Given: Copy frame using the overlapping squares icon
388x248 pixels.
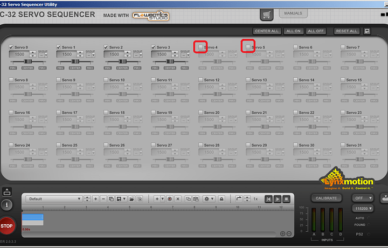Looking at the screenshot, I should click(188, 199).
